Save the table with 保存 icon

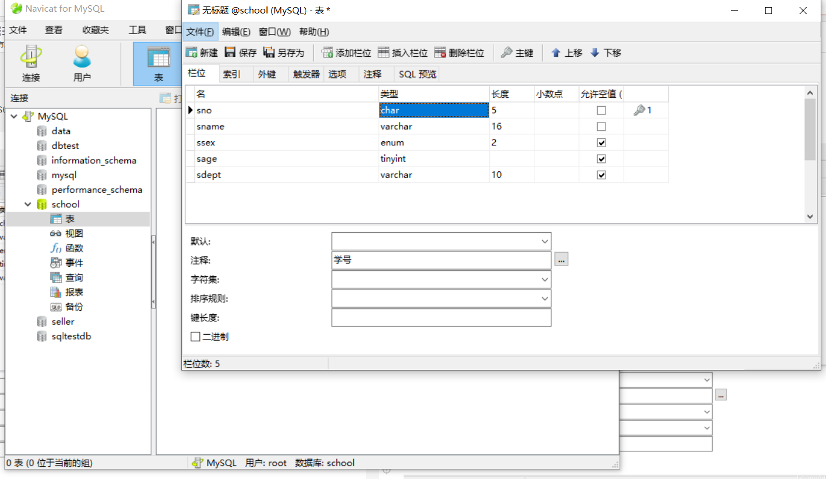[241, 53]
